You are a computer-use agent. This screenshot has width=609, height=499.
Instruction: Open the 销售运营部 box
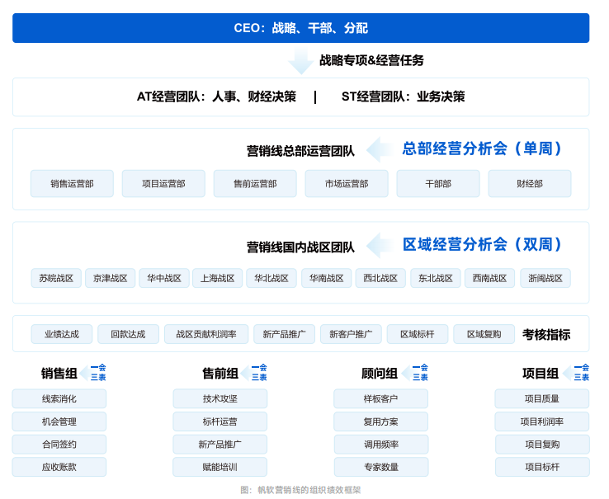coord(72,184)
